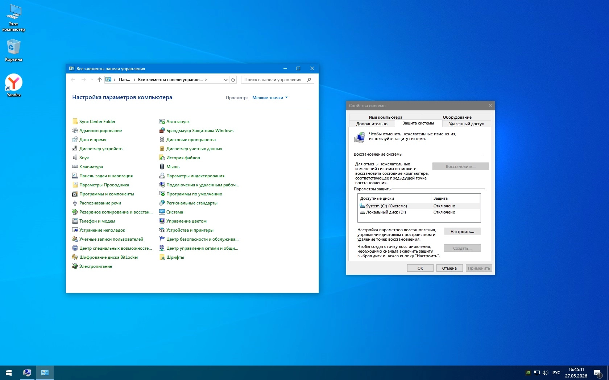Click the refresh button in the address bar
The image size is (609, 380).
pyautogui.click(x=233, y=80)
